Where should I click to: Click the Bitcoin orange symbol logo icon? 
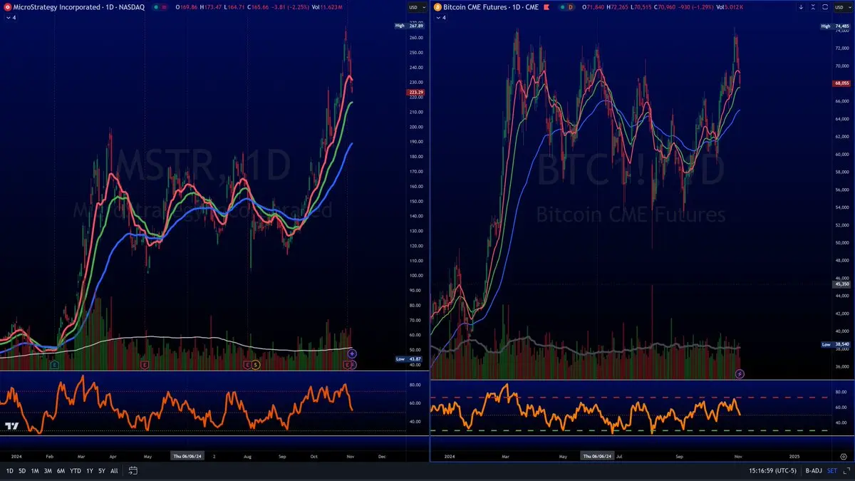437,6
